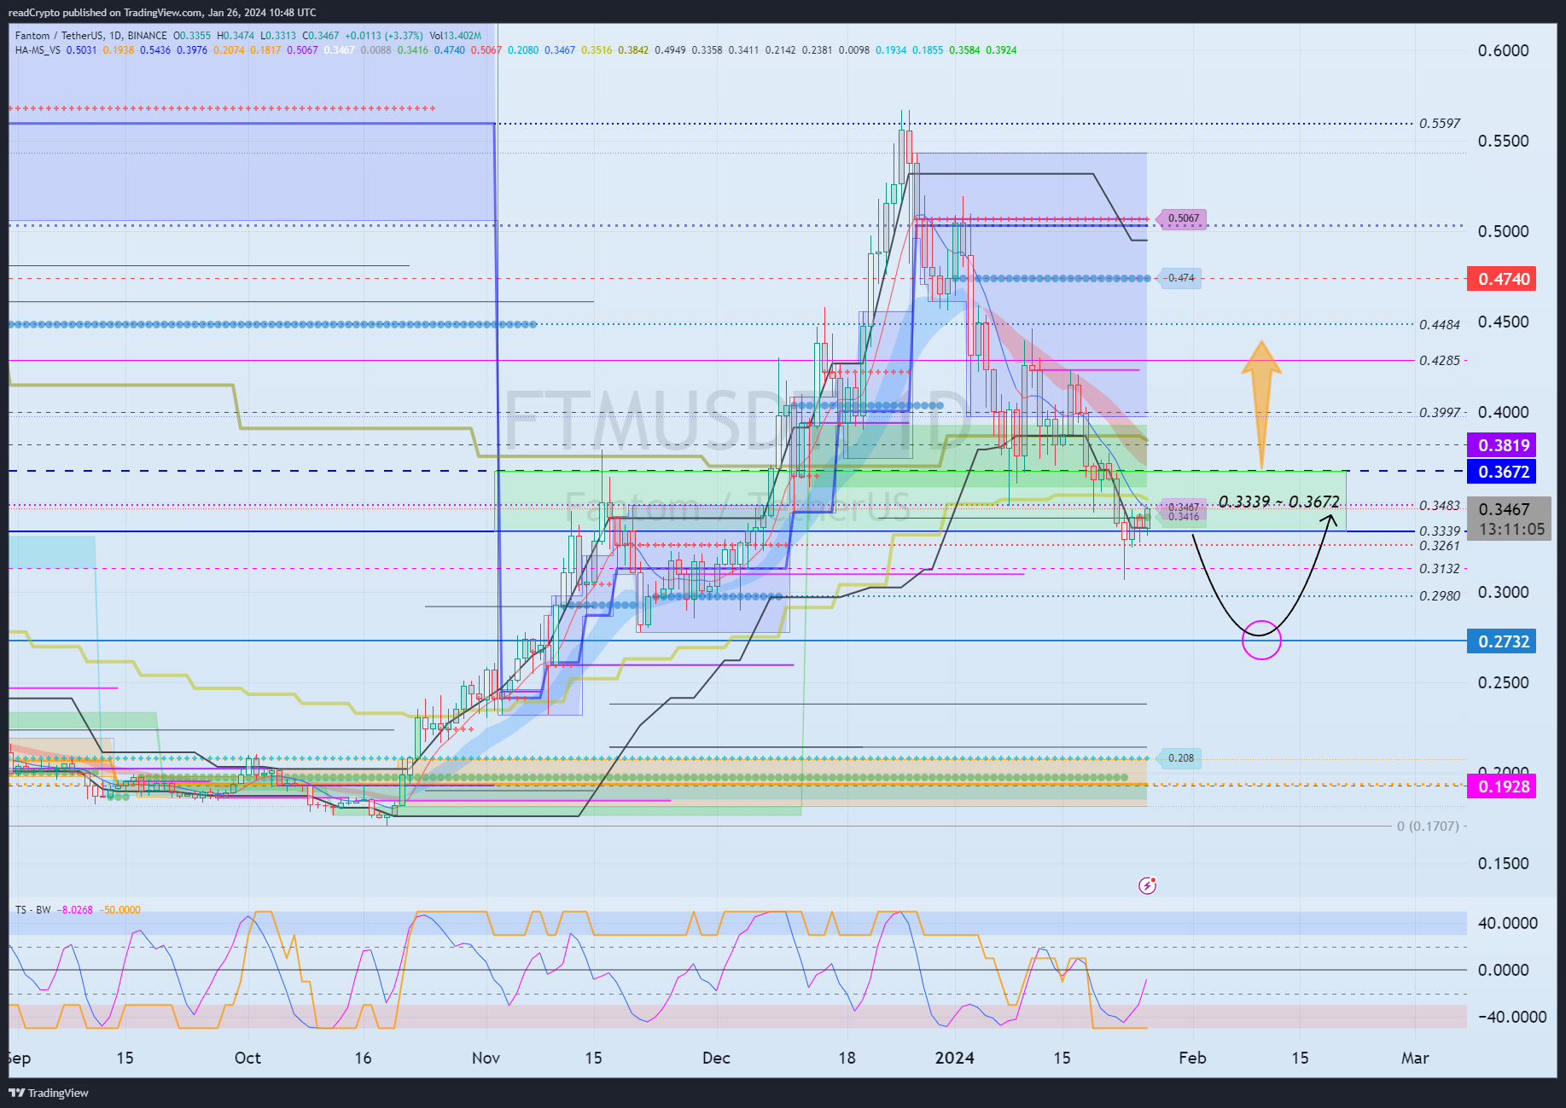The width and height of the screenshot is (1566, 1108).
Task: Click the 0.6000 price axis tick
Action: tap(1503, 50)
